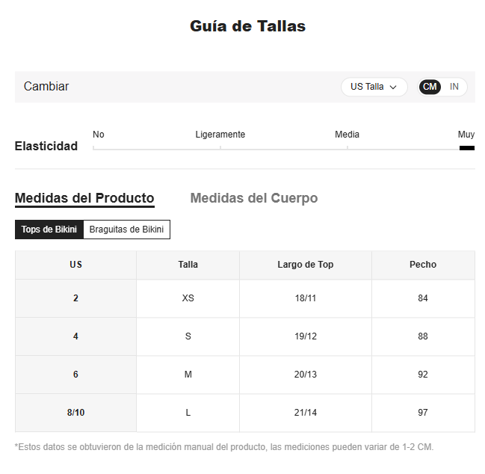Image resolution: width=485 pixels, height=474 pixels.
Task: Click the Ligeramente tick on the elasticity scale
Action: (x=220, y=148)
